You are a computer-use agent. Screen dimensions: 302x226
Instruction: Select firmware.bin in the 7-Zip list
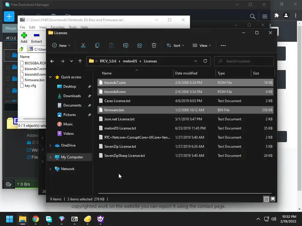click(35, 80)
